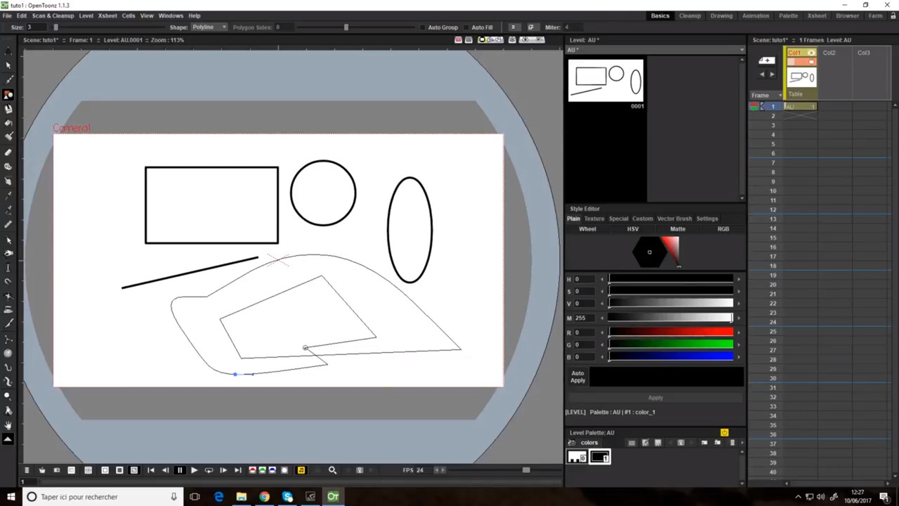Select the Geometric shape tool
The height and width of the screenshot is (506, 899).
click(x=8, y=95)
